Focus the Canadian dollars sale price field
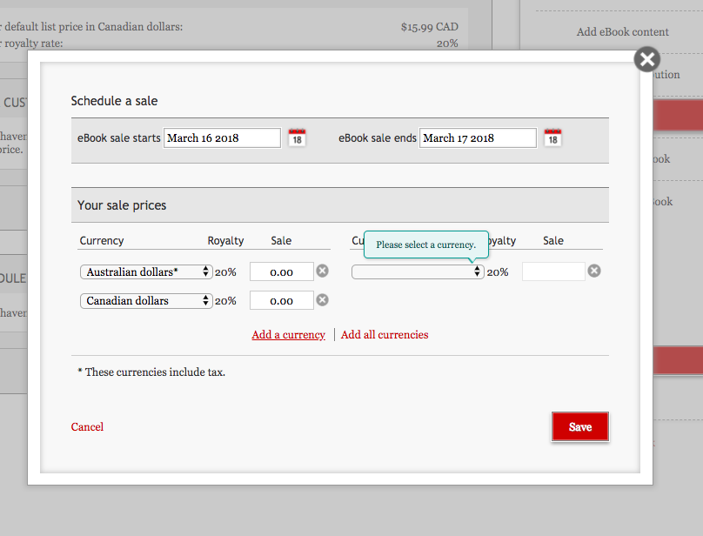The width and height of the screenshot is (703, 536). (x=281, y=301)
